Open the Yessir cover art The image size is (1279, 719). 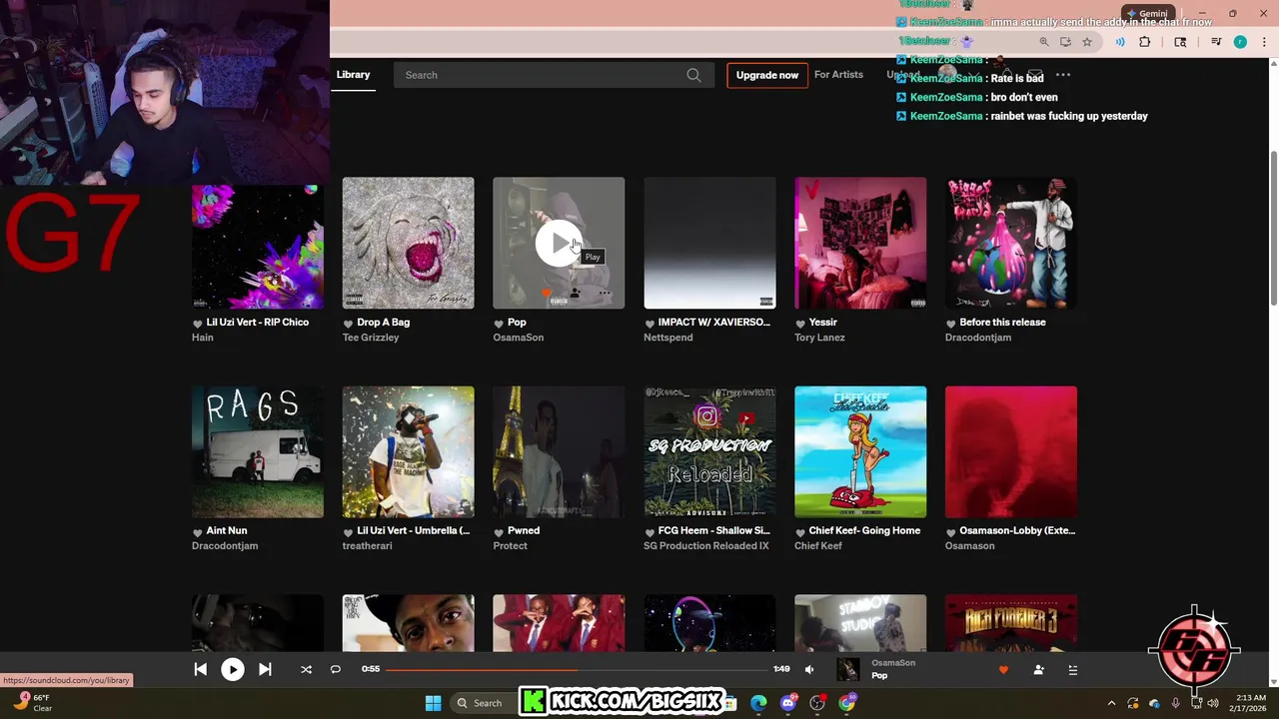tap(860, 244)
